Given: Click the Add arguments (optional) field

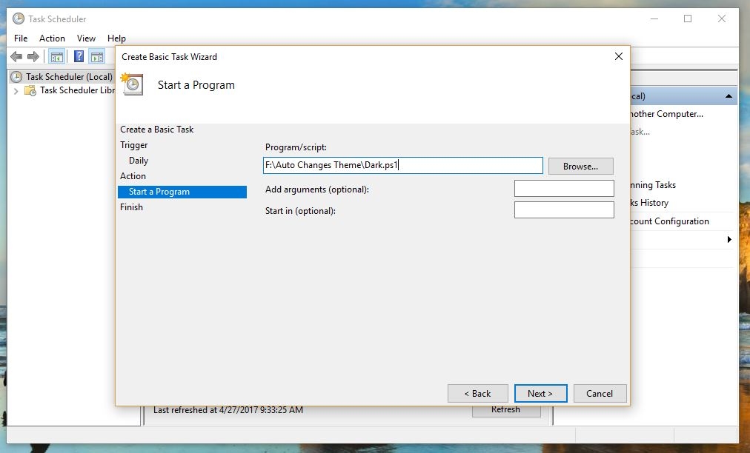Looking at the screenshot, I should click(x=564, y=188).
